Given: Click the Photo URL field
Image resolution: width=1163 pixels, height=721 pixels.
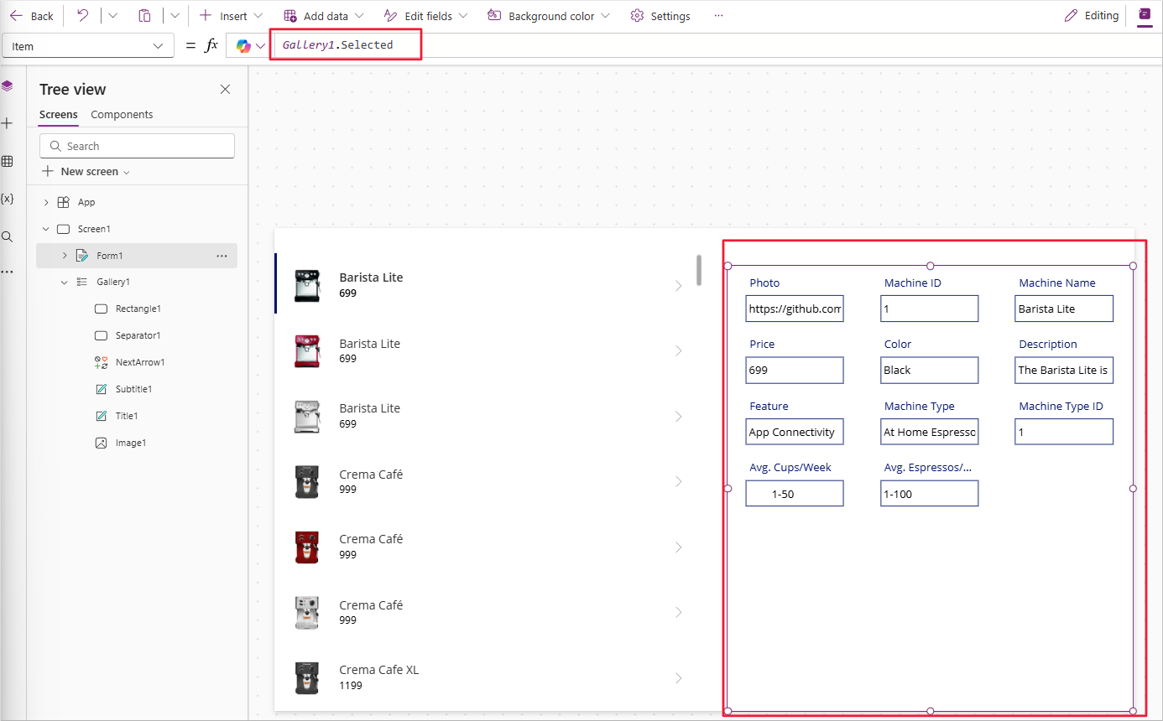Looking at the screenshot, I should (x=795, y=309).
